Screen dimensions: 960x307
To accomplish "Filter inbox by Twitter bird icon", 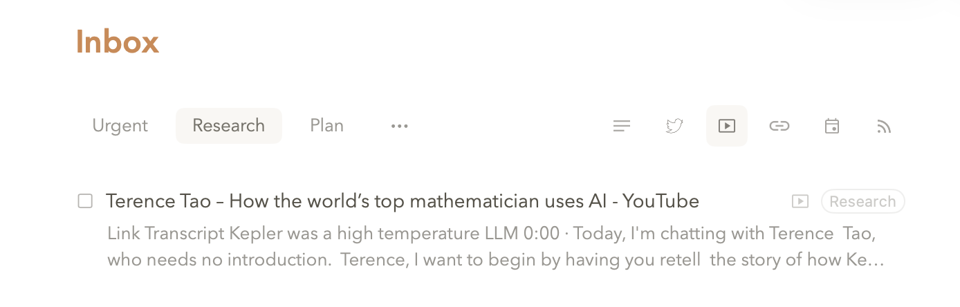I will tap(674, 126).
